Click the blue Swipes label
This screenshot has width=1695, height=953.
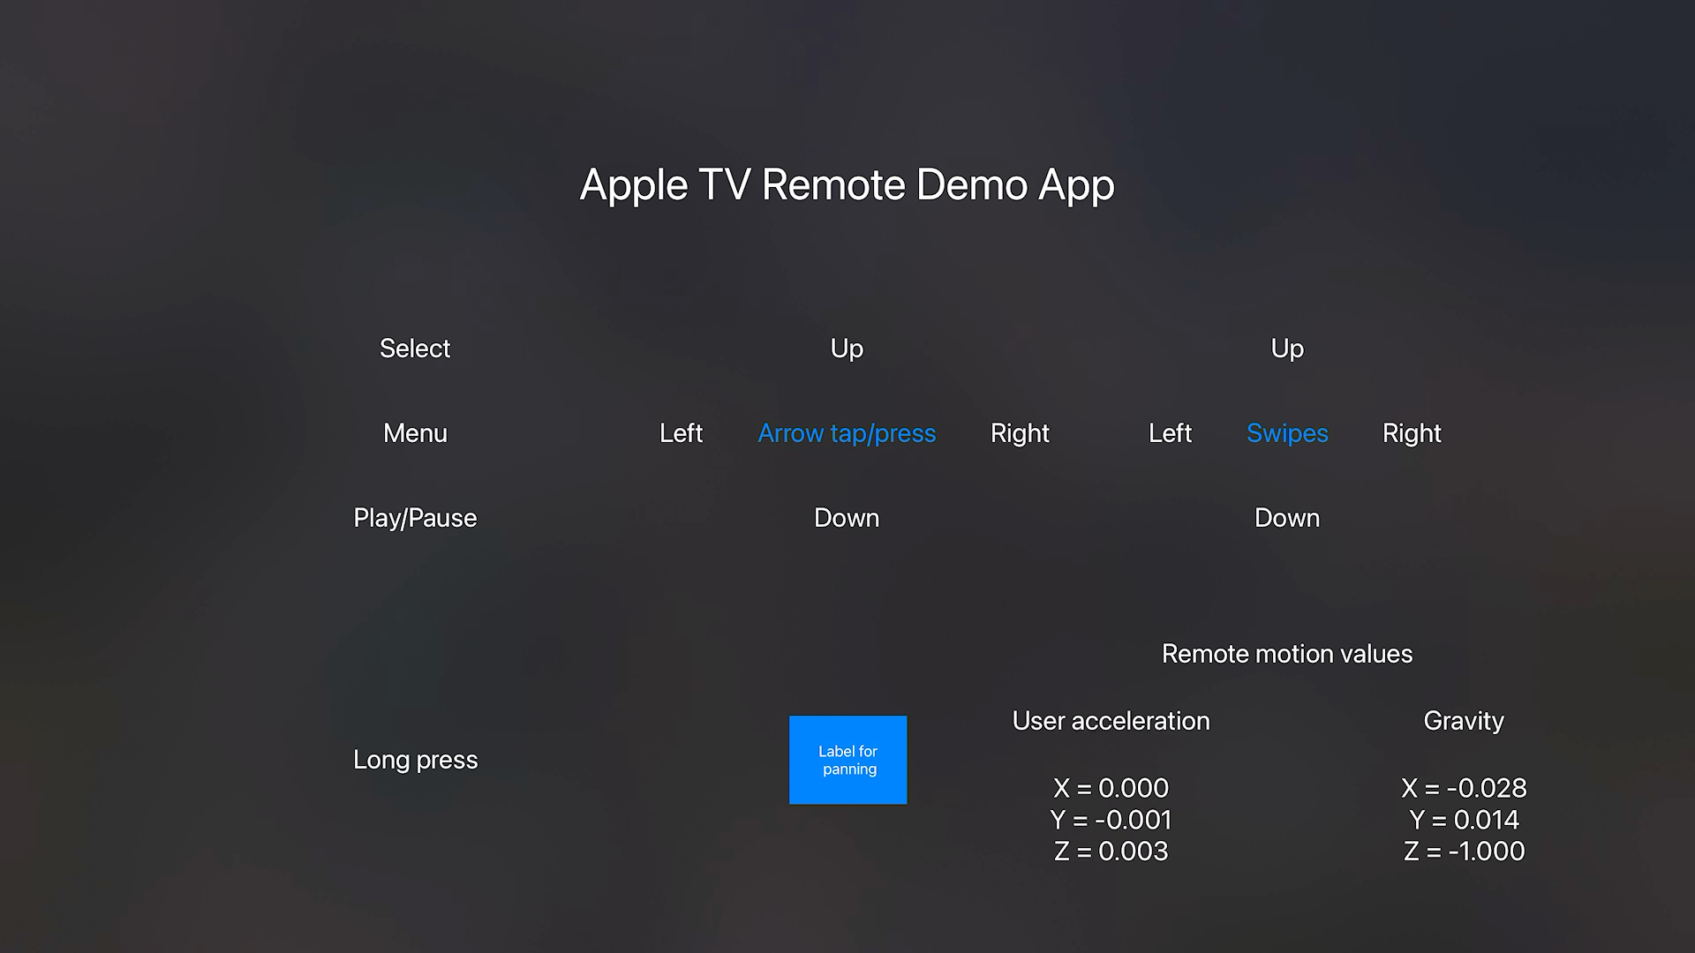coord(1287,433)
